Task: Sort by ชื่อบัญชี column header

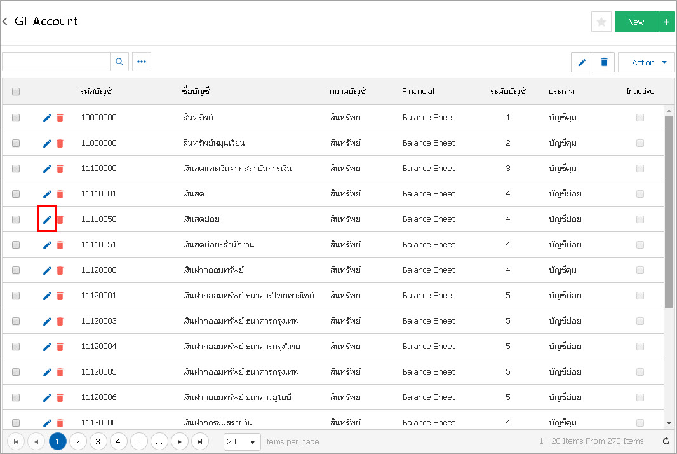Action: [x=196, y=91]
